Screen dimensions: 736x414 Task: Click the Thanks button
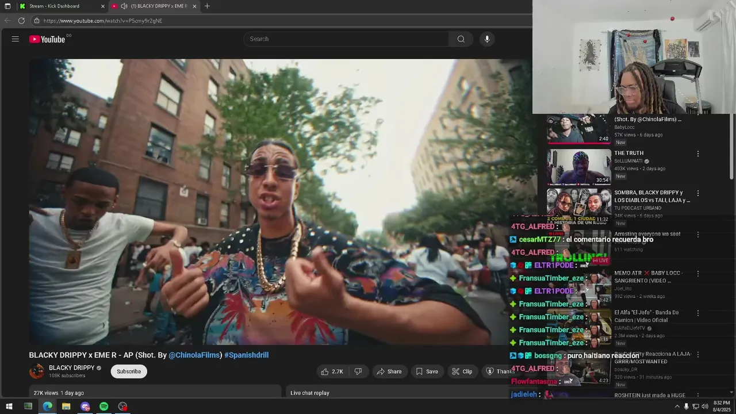(499, 371)
